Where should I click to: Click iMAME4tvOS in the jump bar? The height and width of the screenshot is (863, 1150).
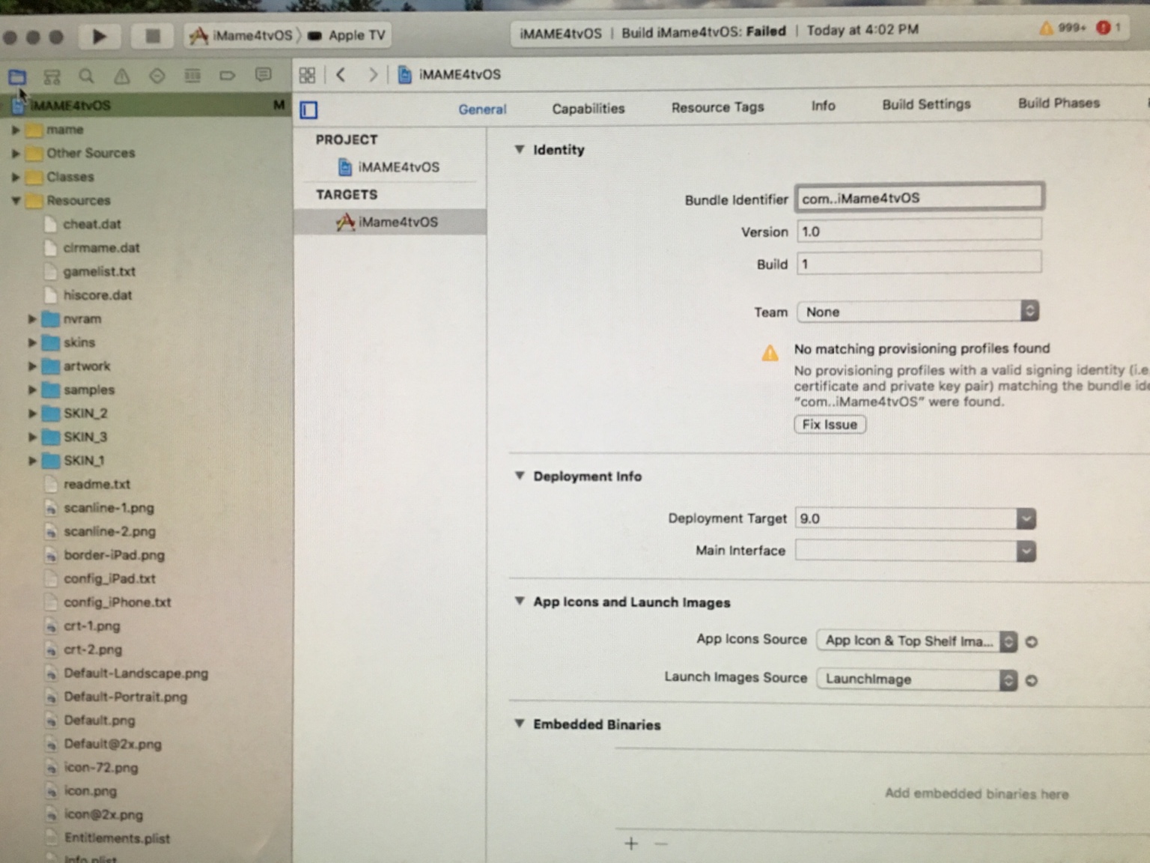tap(449, 74)
